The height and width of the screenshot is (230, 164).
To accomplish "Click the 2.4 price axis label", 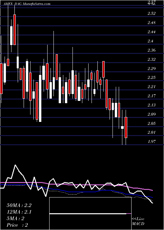I will 150,41.
